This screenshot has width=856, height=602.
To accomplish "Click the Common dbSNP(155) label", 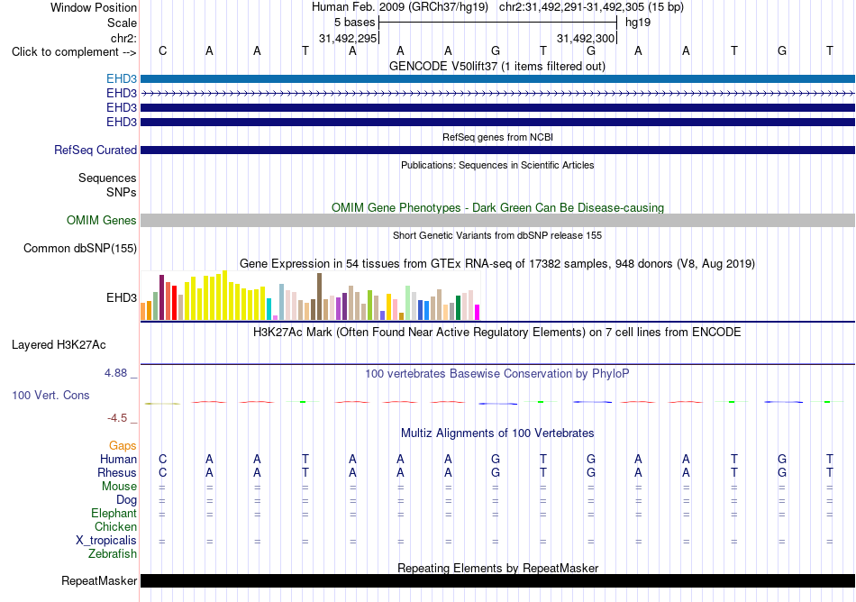I will coord(79,249).
